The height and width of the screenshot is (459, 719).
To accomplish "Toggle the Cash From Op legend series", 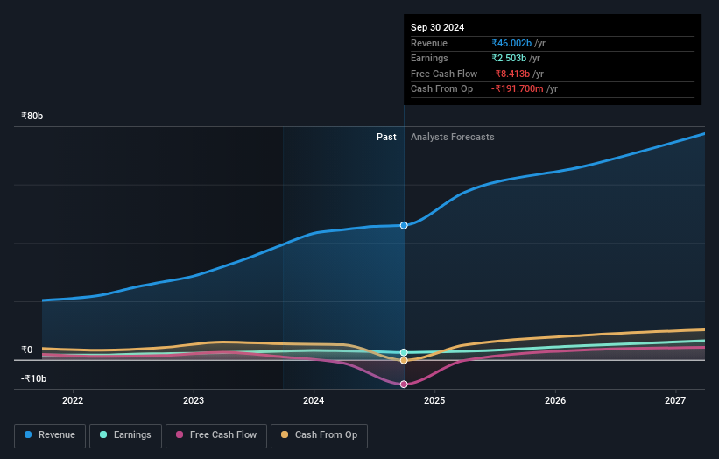I will click(319, 435).
